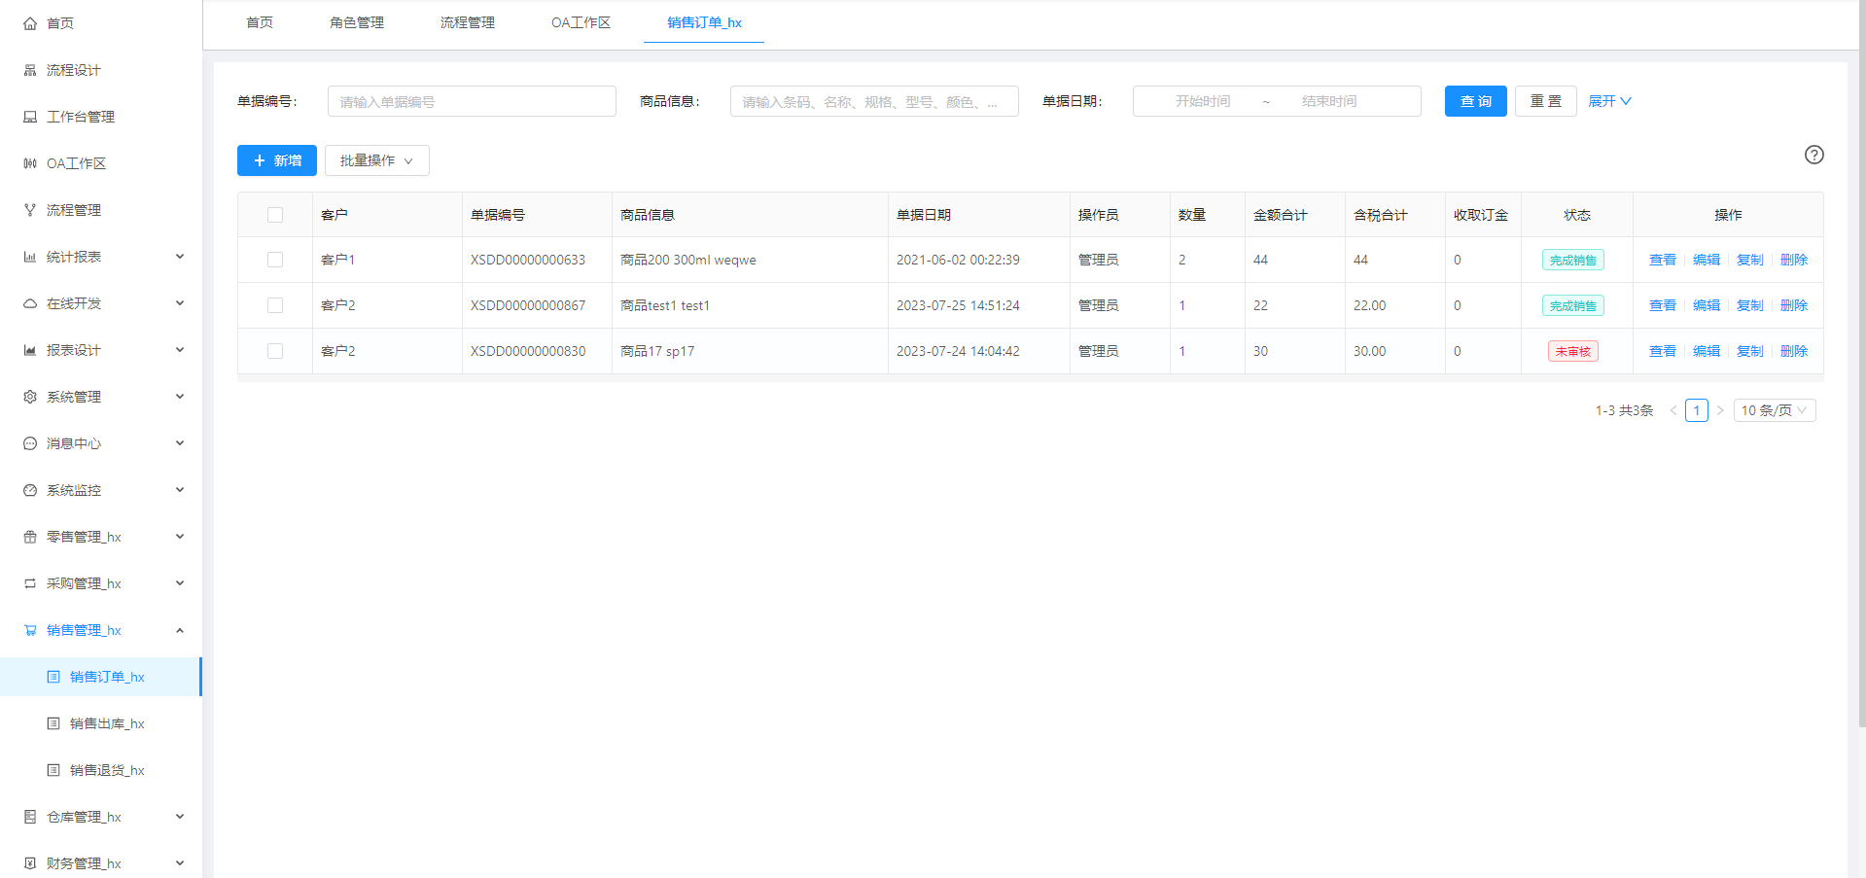Collapse the 销售管理_hx menu chevron
Screen dimensions: 1866x878
coord(180,630)
